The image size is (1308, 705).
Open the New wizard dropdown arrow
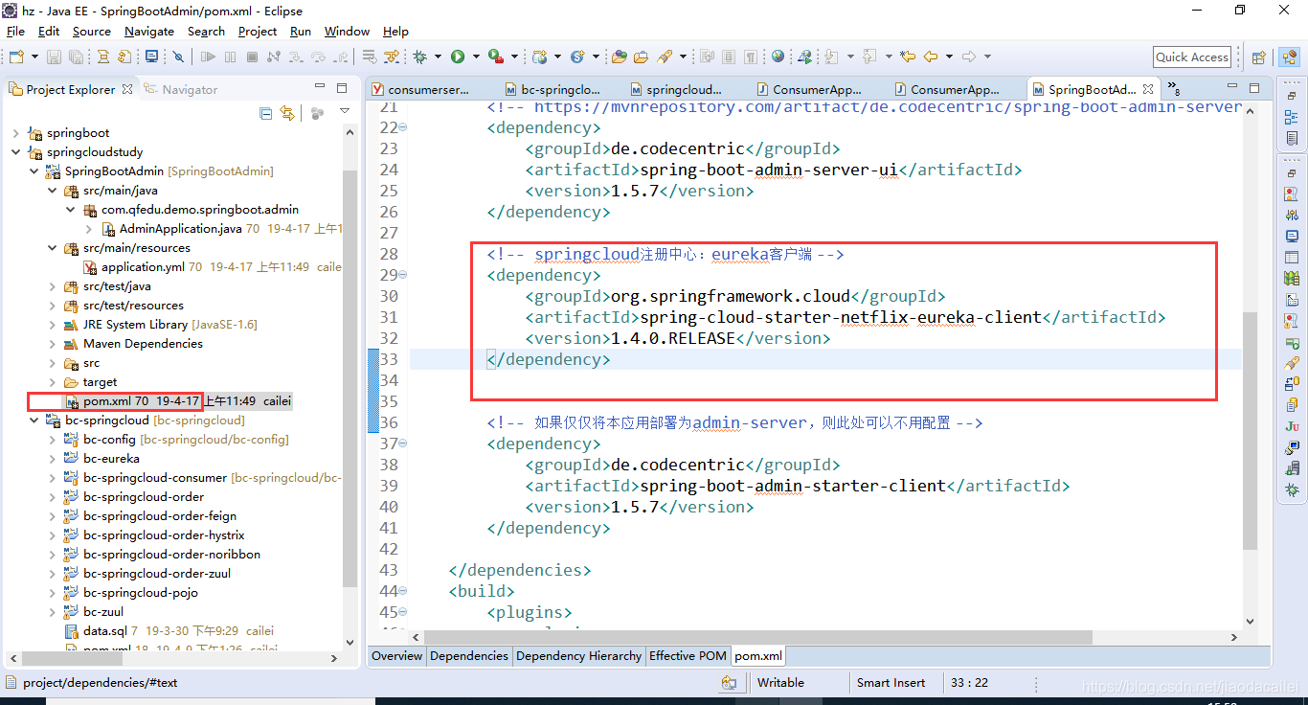(x=35, y=57)
